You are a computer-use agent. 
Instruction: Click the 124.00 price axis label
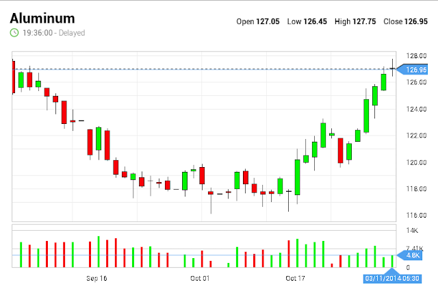point(417,109)
